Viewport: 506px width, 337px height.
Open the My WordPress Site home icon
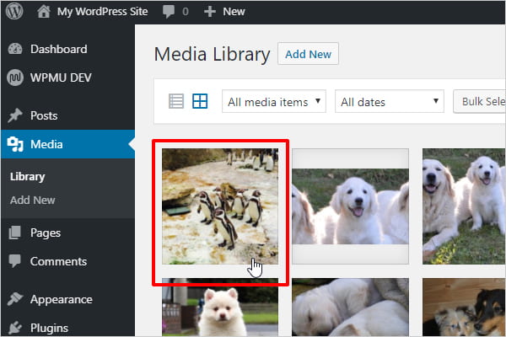(x=43, y=12)
